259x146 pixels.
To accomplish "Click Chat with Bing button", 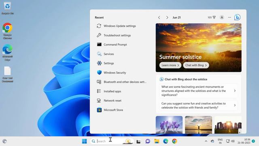I will [x=196, y=65].
